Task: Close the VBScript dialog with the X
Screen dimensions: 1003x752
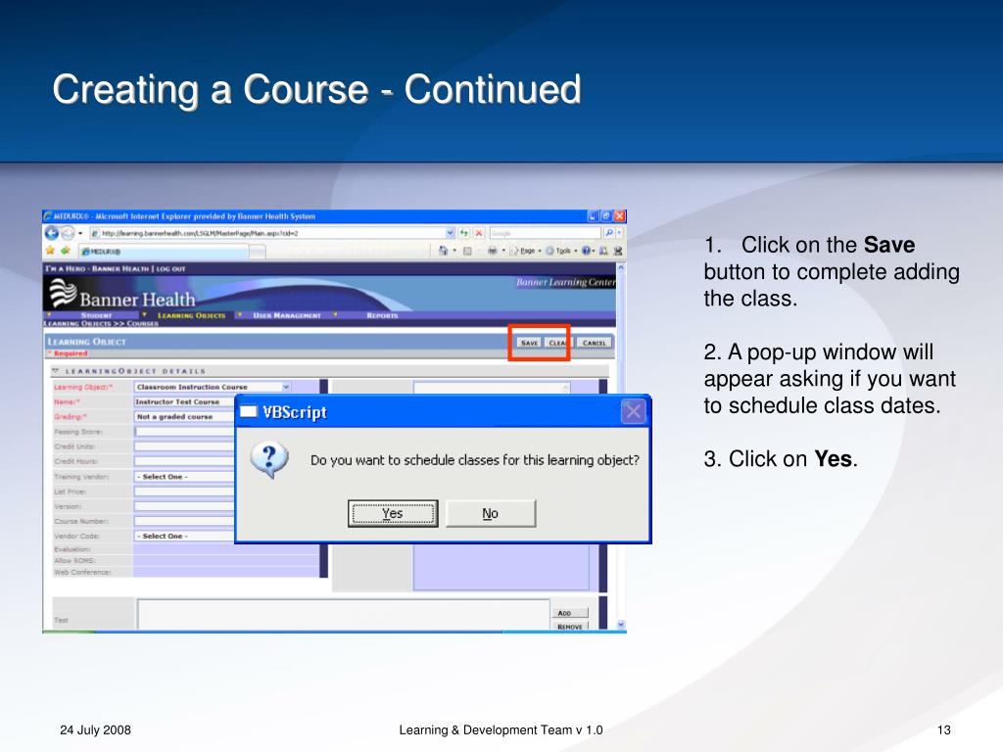Action: [x=634, y=411]
